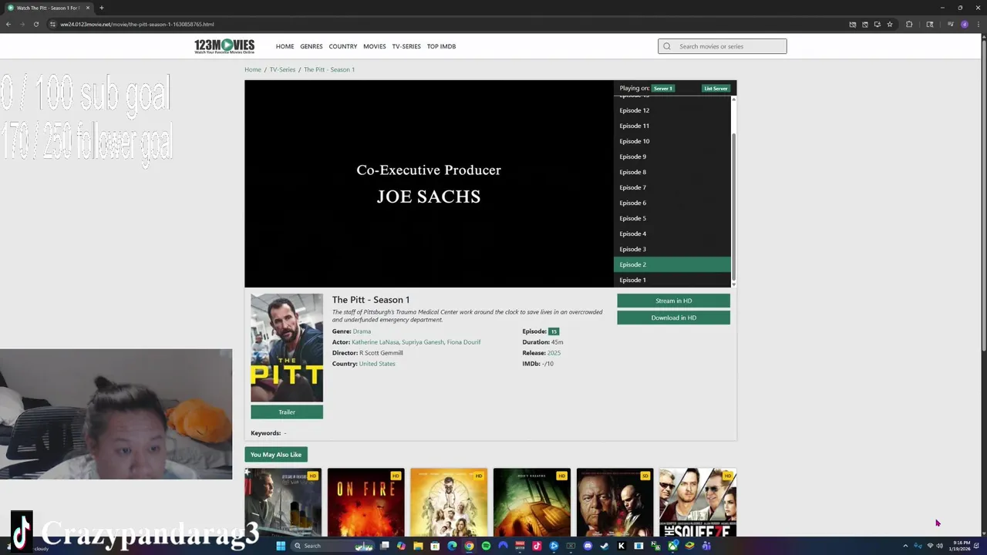Click in the Search movies or series field

pos(723,46)
